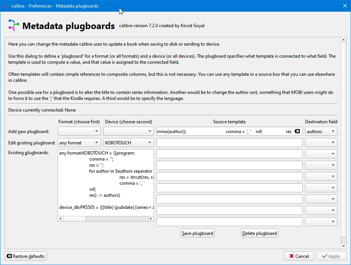The height and width of the screenshot is (265, 351).
Task: Click the clear icon in Source template field
Action: click(x=297, y=131)
